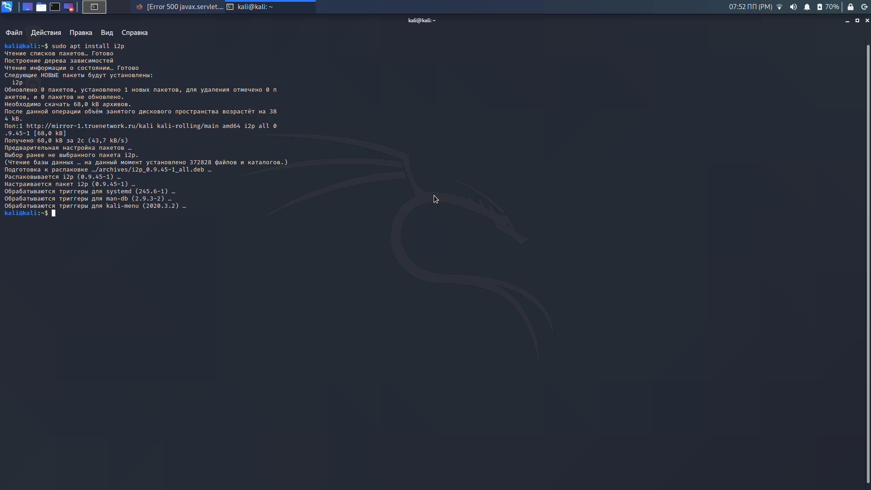Click the show desktop panel icon
Screen dimensions: 871x490
(x=28, y=7)
